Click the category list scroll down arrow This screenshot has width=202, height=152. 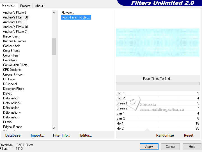click(x=54, y=128)
